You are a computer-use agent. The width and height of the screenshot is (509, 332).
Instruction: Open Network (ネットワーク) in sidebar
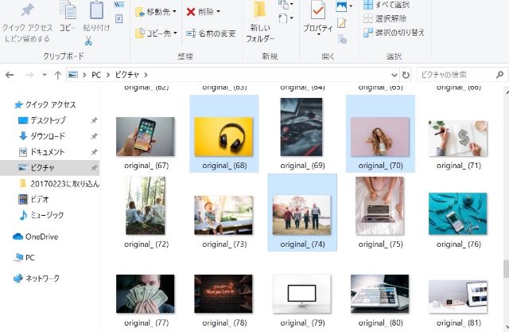[37, 279]
